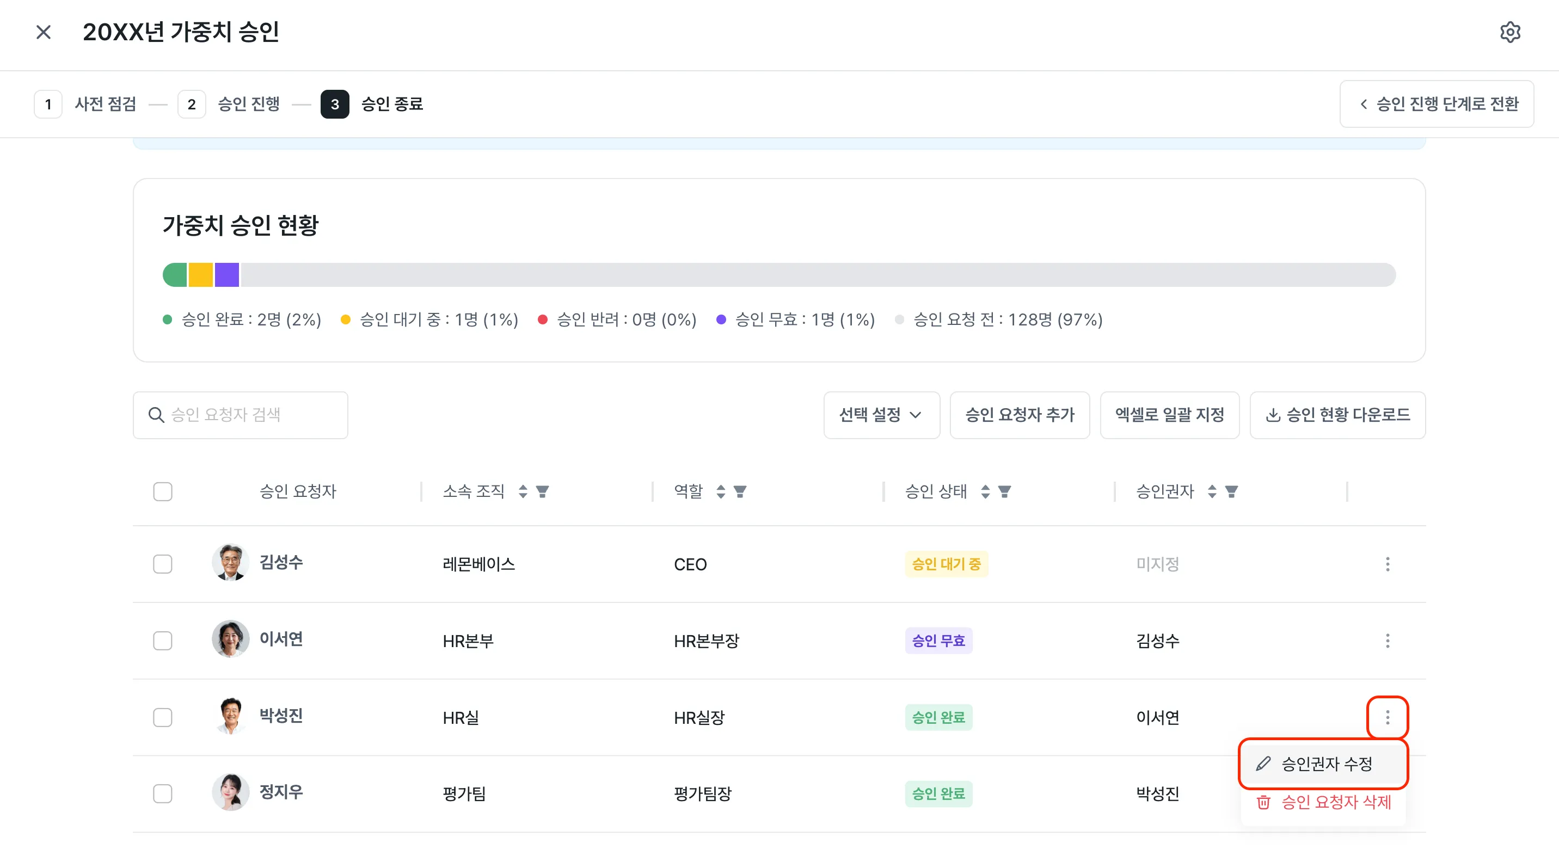The width and height of the screenshot is (1559, 849).
Task: Go to step 2 승인 진행
Action: coord(229,104)
